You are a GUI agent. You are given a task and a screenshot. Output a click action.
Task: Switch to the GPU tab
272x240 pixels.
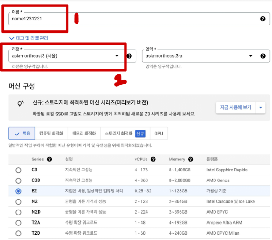(159, 133)
